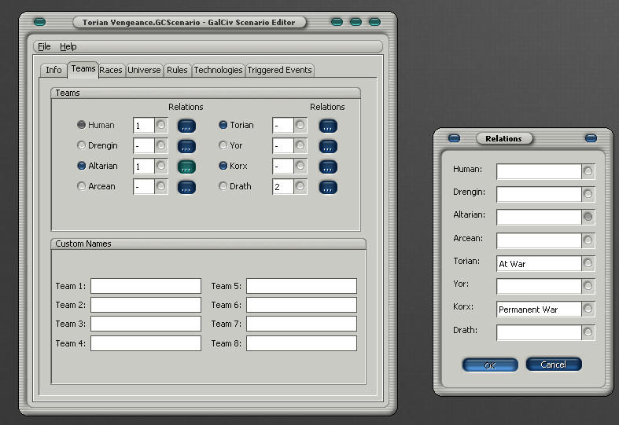Switch to the Rules tab
Screen dimensions: 619x425
177,70
